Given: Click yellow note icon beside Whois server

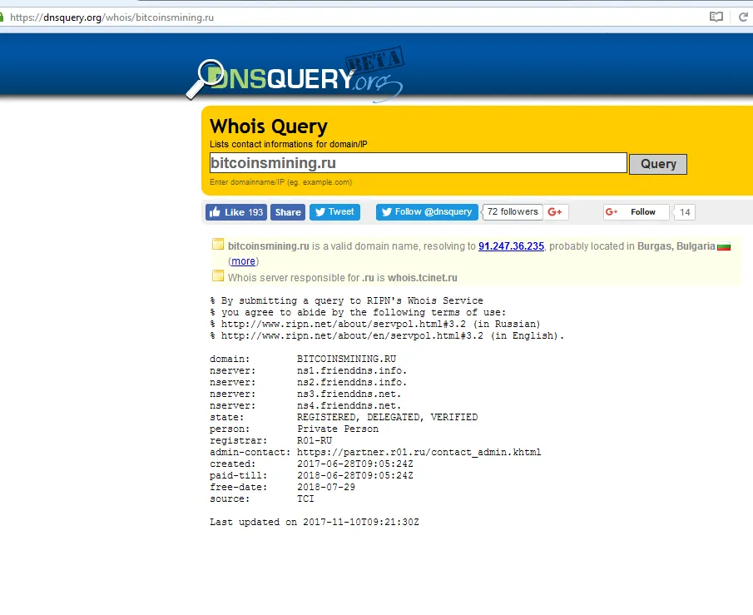Looking at the screenshot, I should (218, 275).
